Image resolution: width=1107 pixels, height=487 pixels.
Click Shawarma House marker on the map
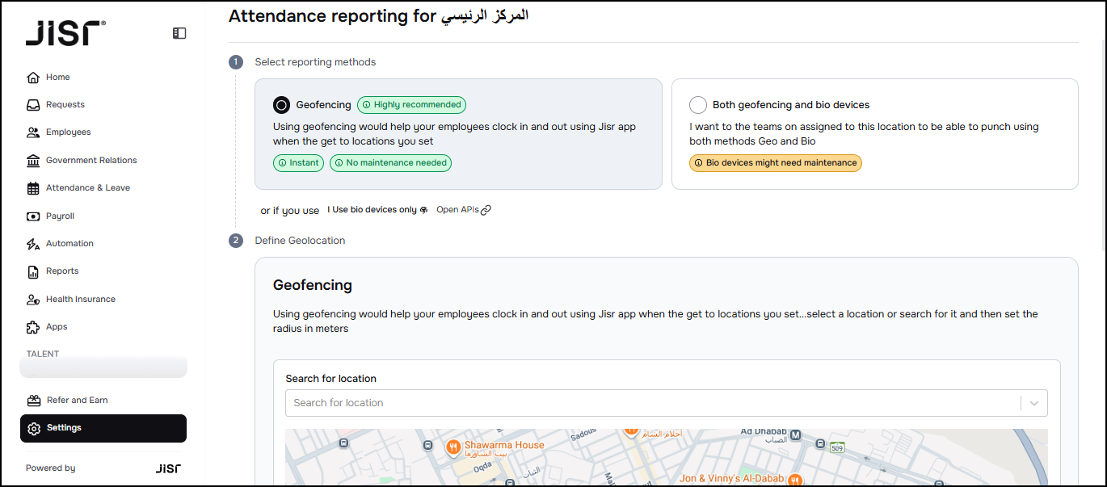click(x=453, y=446)
